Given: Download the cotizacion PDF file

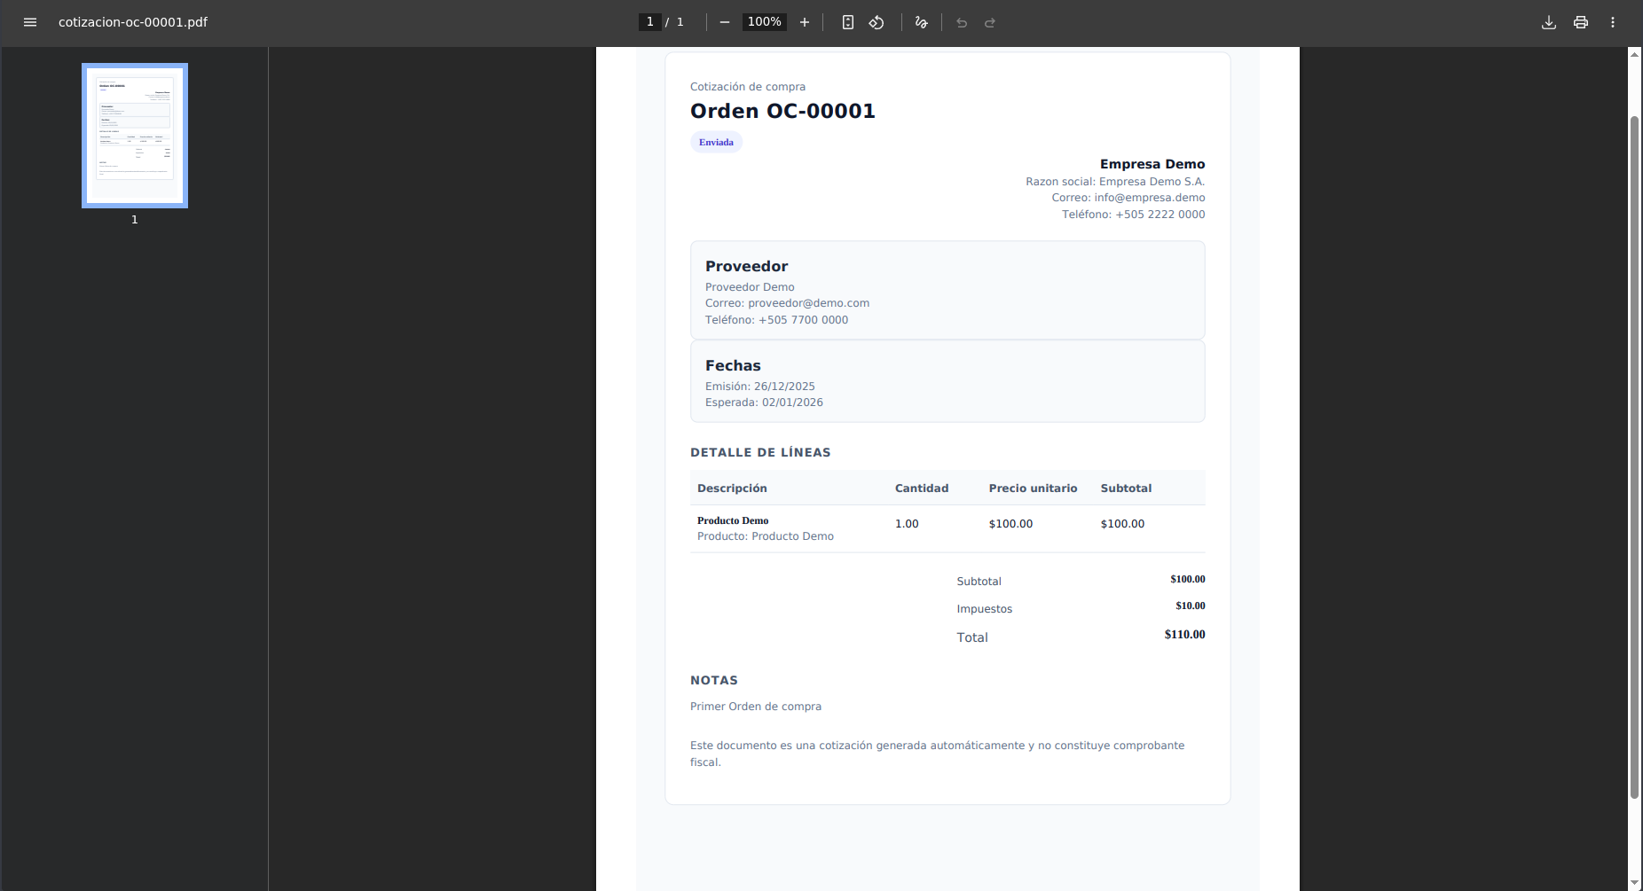Looking at the screenshot, I should (1549, 22).
